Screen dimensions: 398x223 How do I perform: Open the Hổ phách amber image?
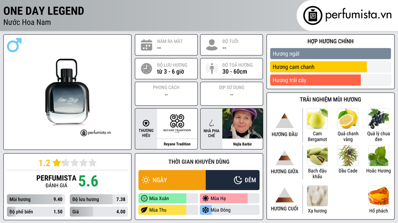click(x=379, y=196)
